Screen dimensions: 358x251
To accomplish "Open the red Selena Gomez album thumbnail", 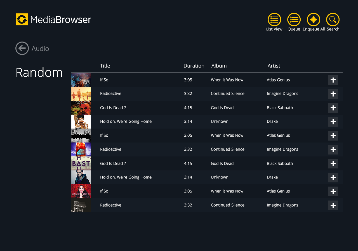I will coord(81,191).
